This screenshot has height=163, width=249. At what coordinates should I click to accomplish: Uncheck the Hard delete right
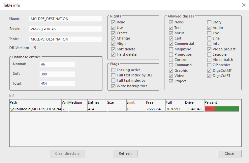point(113,55)
